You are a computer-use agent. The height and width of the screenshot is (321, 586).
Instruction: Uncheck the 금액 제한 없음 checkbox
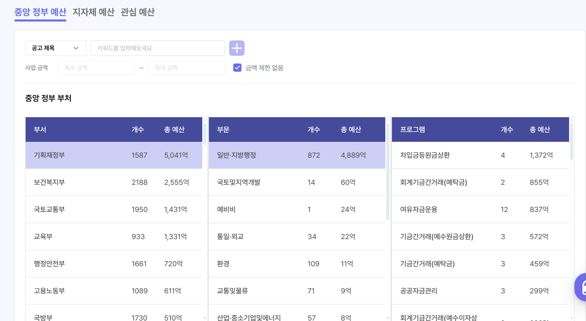click(x=237, y=68)
